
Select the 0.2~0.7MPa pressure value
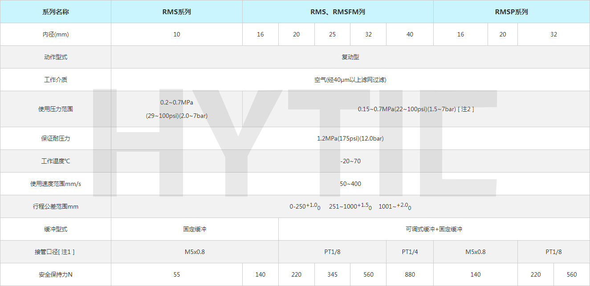[177, 102]
